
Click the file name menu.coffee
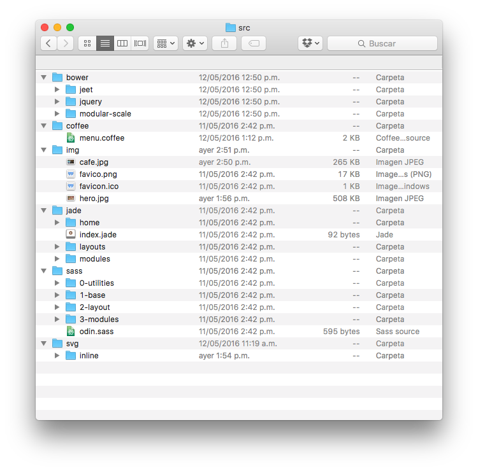pos(102,138)
